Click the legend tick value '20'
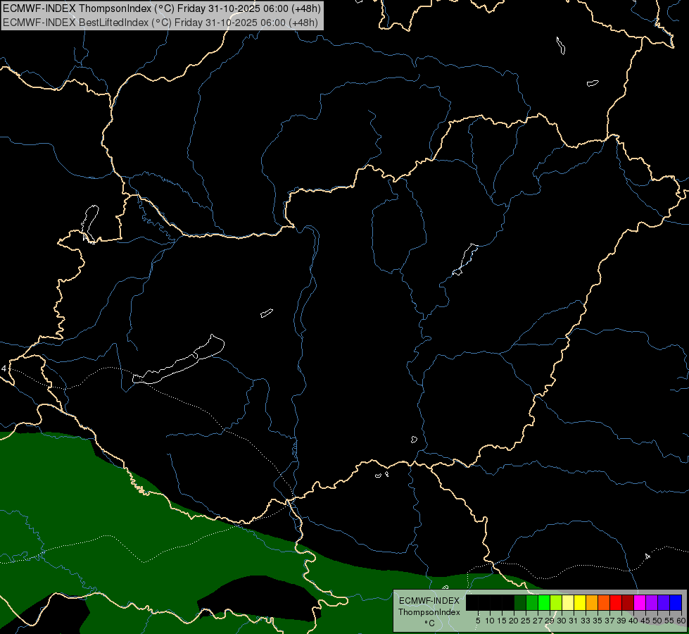The image size is (689, 634). point(514,621)
